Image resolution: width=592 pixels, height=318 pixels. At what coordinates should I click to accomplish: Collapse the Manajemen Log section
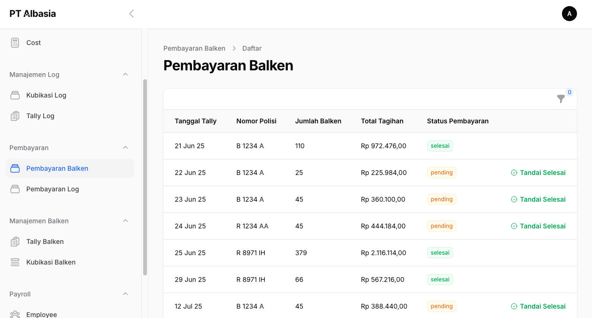(125, 75)
